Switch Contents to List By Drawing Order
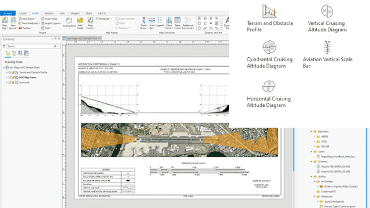This screenshot has height=208, width=370. pyautogui.click(x=8, y=53)
